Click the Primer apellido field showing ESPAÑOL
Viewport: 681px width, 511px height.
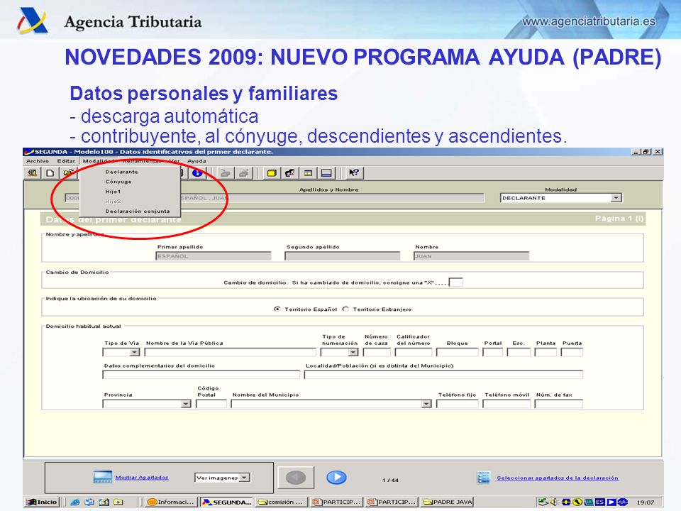[x=214, y=256]
